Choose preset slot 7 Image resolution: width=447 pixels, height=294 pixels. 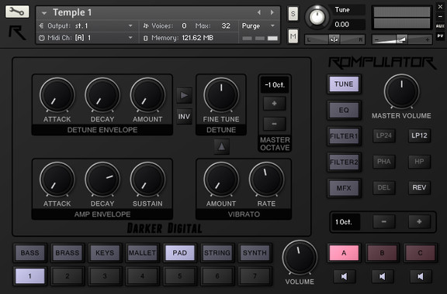[255, 276]
